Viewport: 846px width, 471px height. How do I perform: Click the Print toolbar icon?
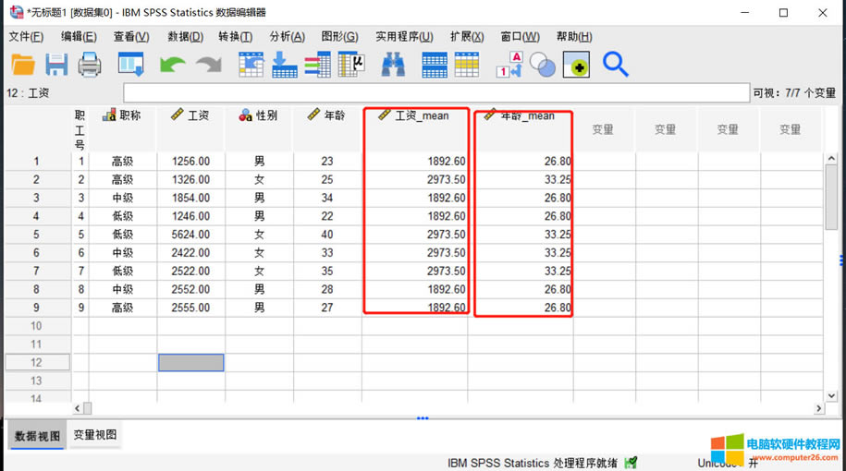point(90,65)
